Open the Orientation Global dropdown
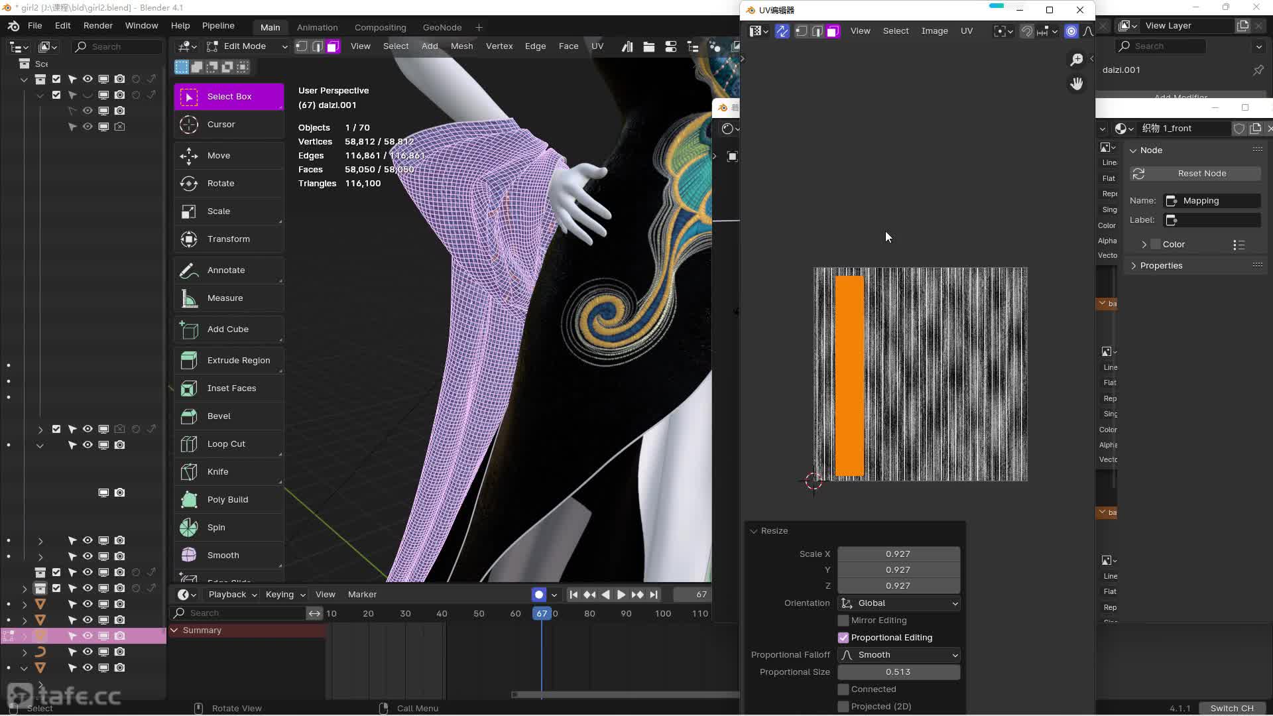This screenshot has height=716, width=1273. coord(899,603)
